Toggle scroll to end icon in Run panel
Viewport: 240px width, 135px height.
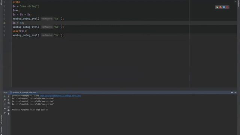pos(9,106)
